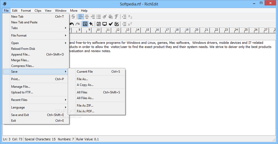Apply superscript x2 icon
This screenshot has height=144, width=278.
pyautogui.click(x=130, y=24)
